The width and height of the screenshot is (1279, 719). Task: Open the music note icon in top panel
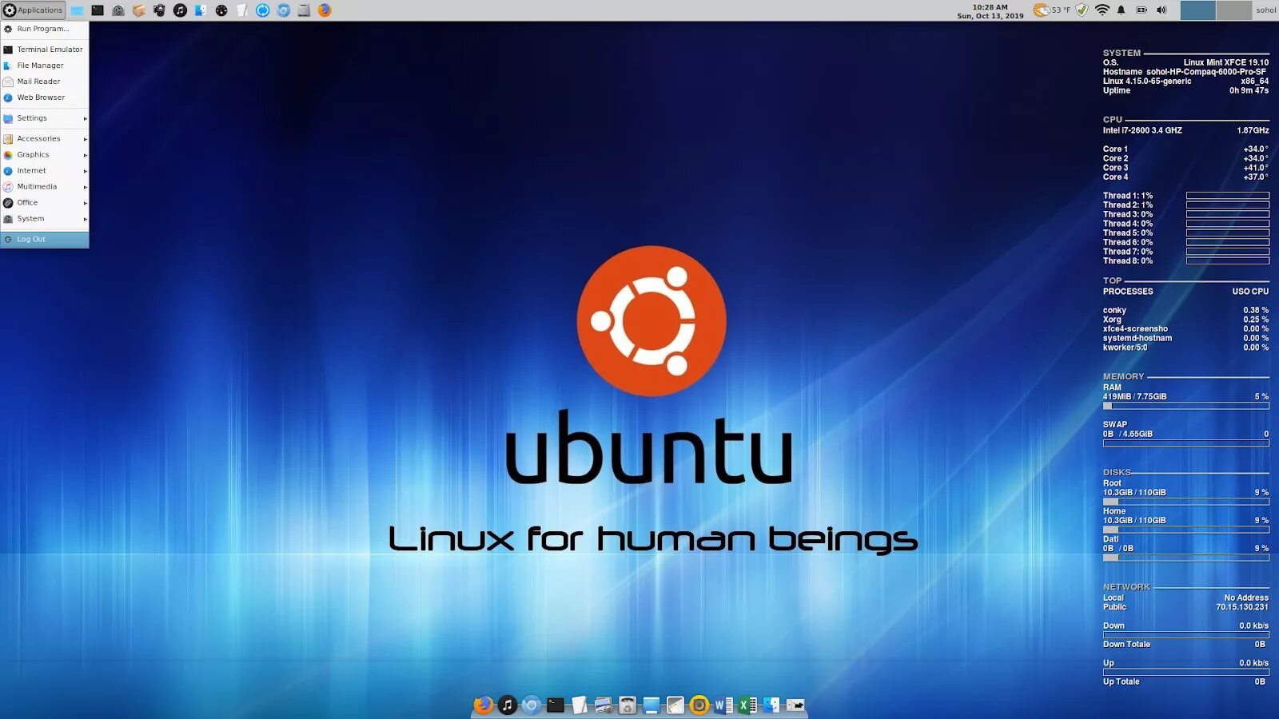tap(180, 10)
